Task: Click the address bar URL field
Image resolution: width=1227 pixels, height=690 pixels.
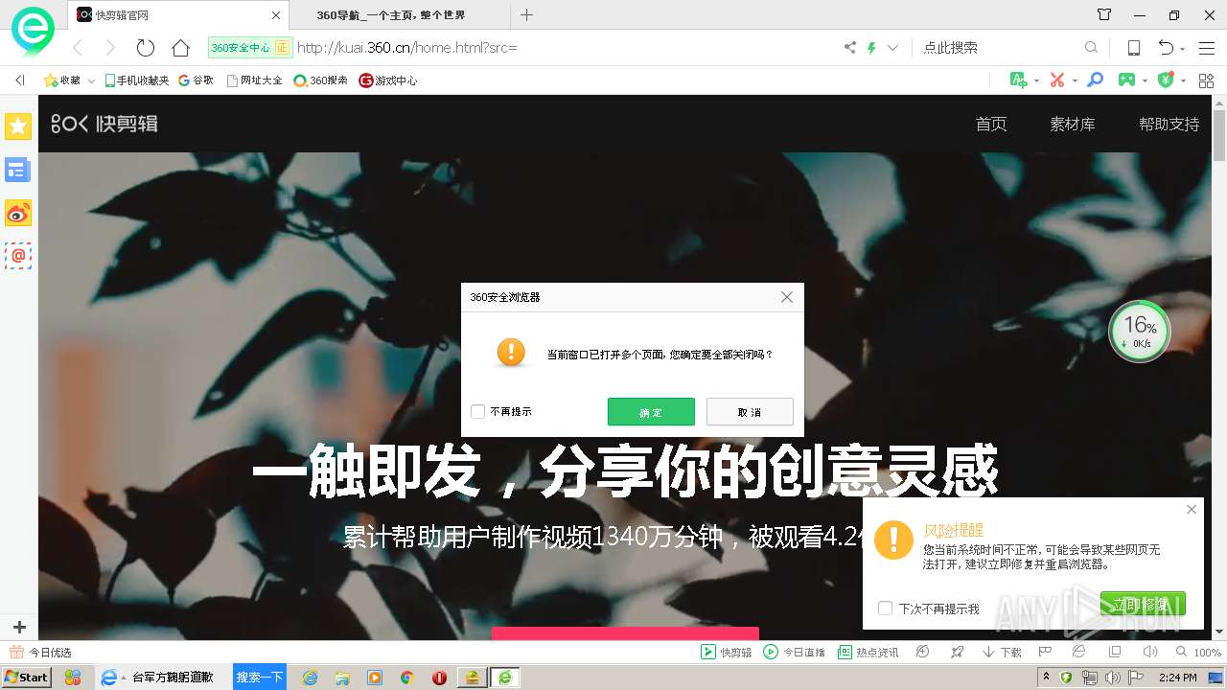Action: (566, 47)
